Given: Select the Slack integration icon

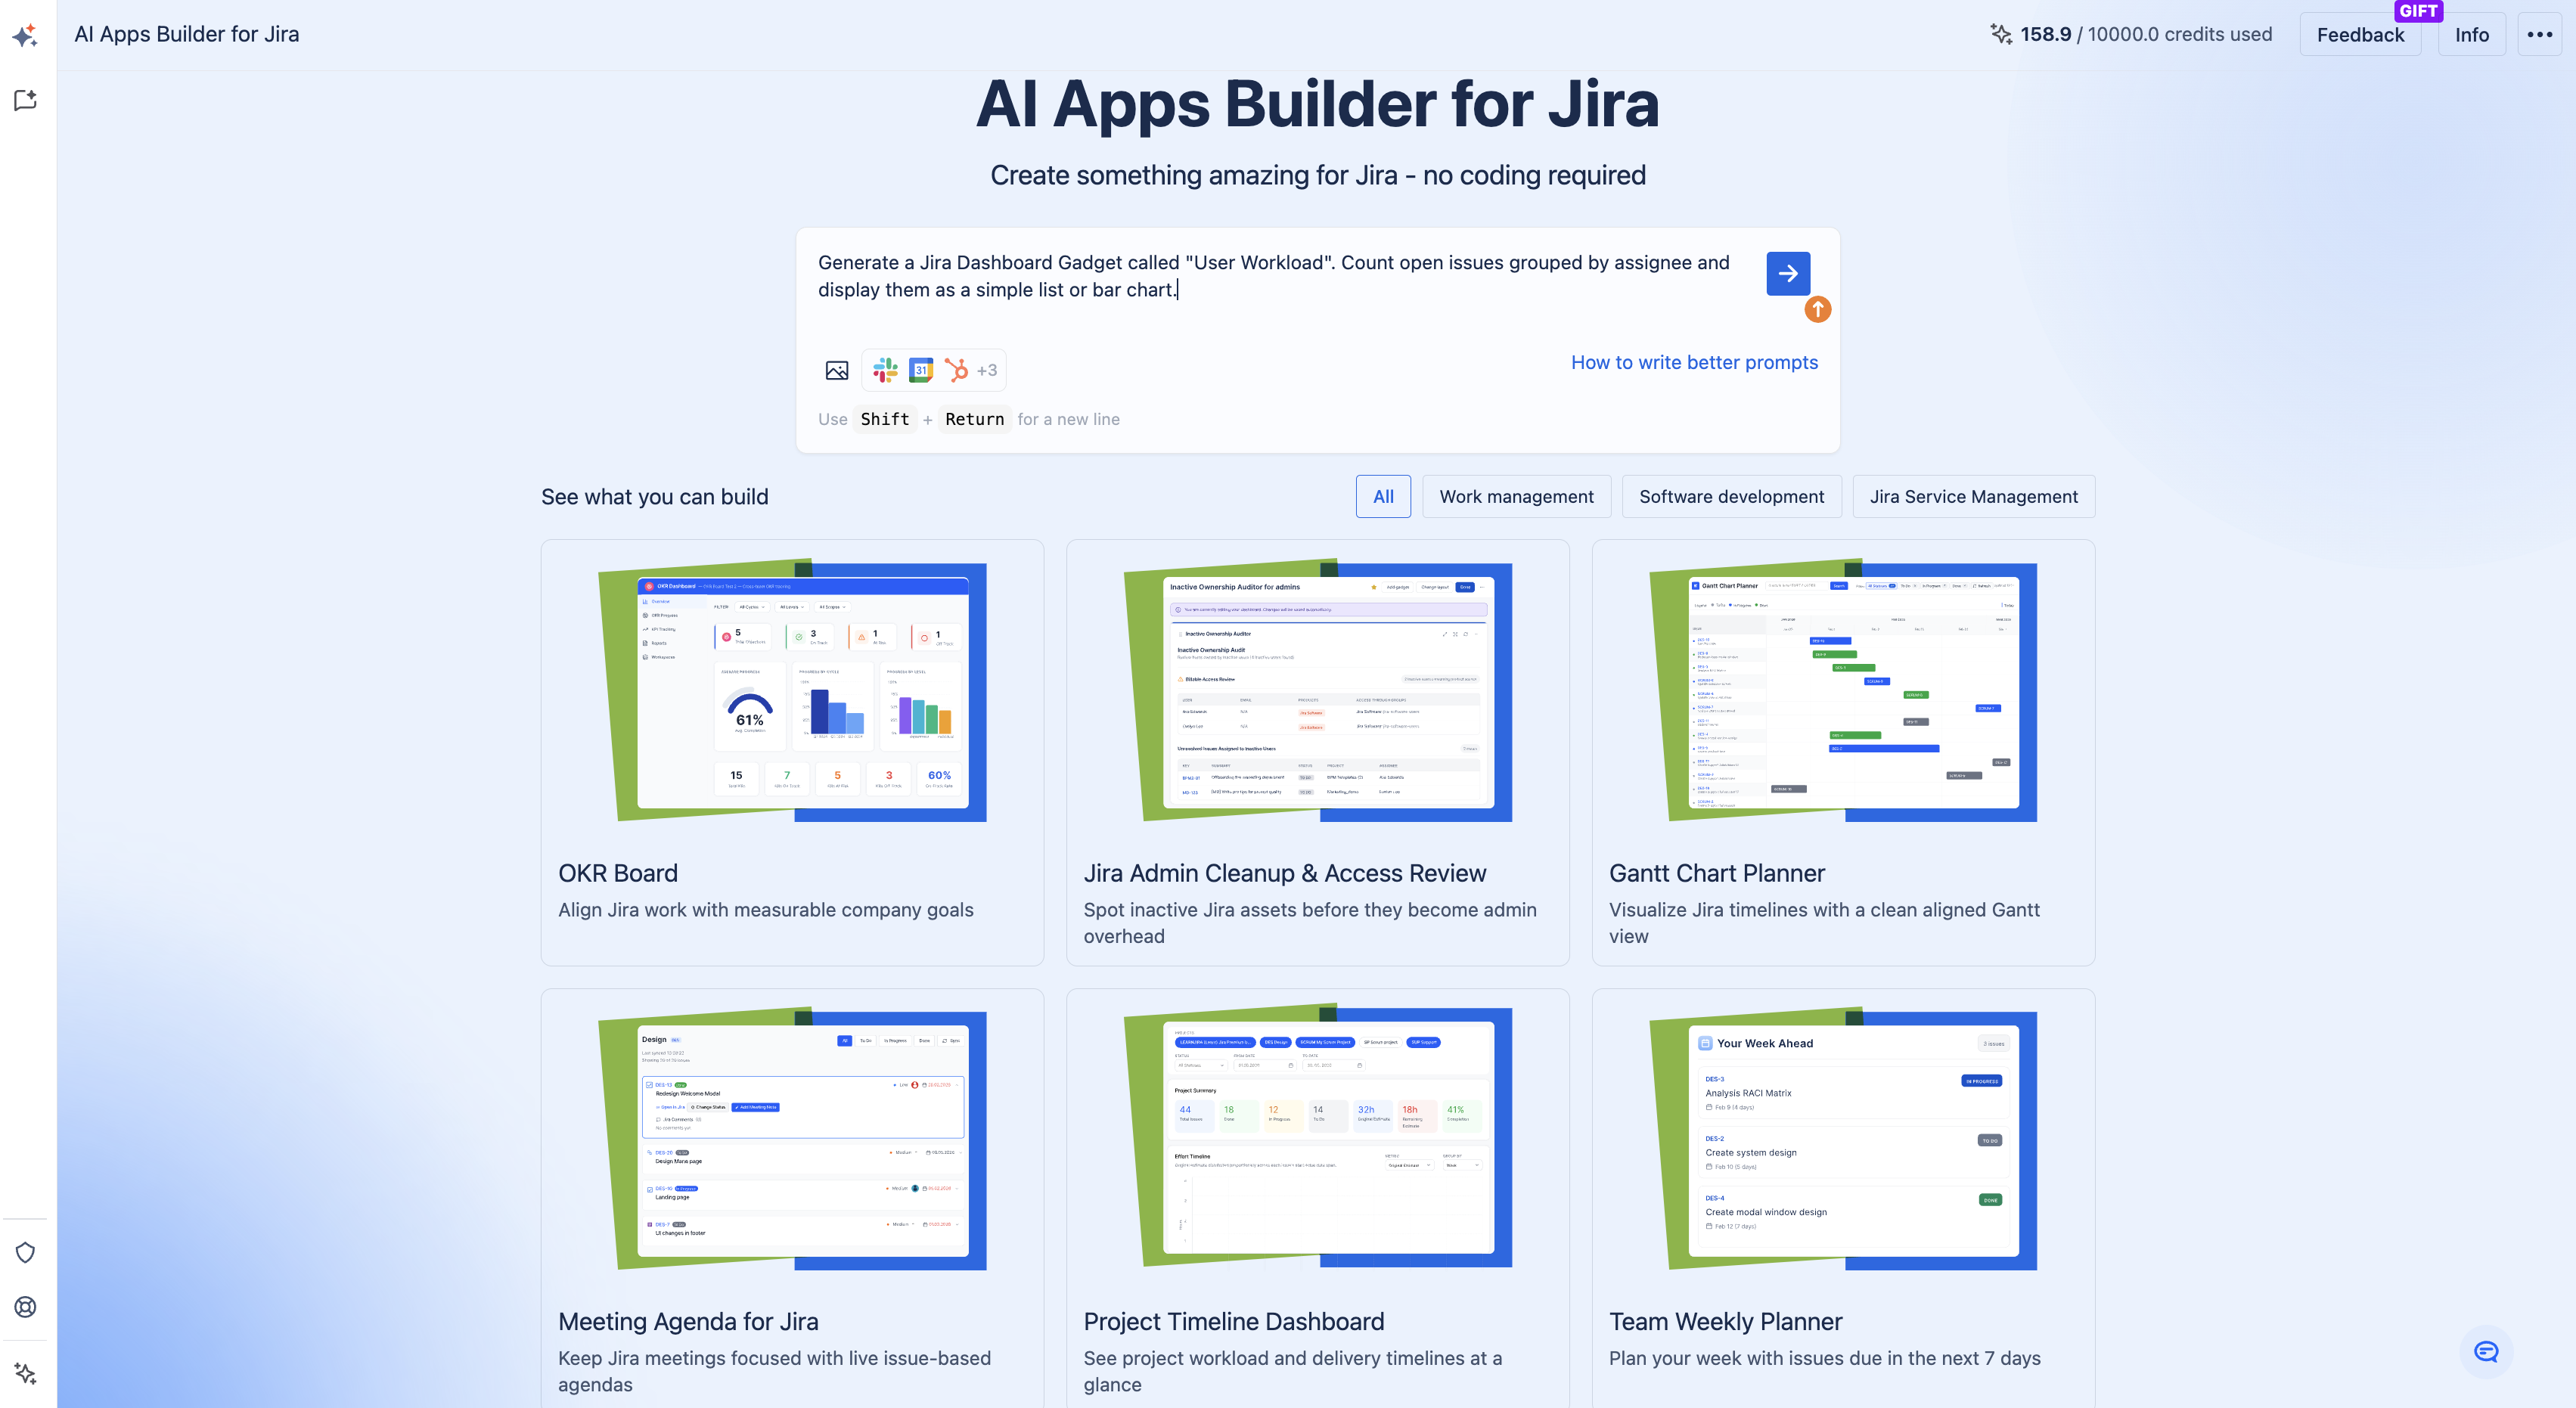Looking at the screenshot, I should coord(885,370).
